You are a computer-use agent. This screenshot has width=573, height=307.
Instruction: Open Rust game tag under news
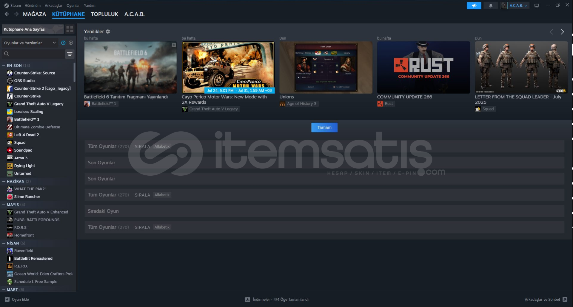pyautogui.click(x=386, y=104)
